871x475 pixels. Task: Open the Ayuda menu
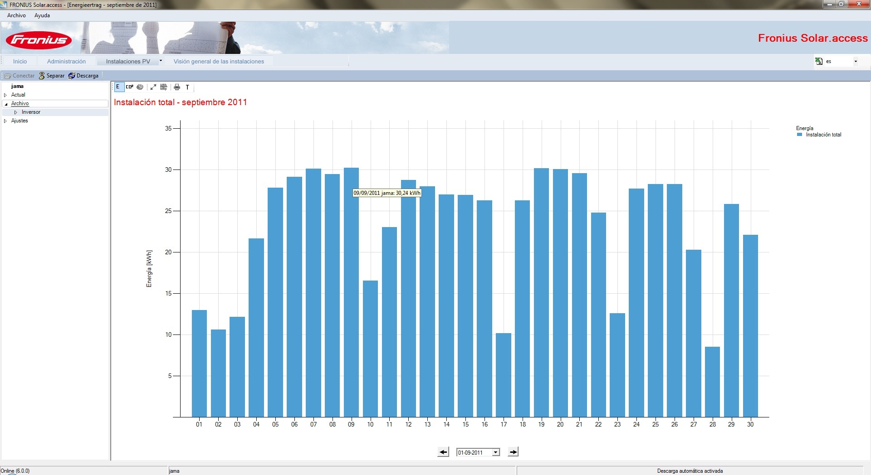(42, 15)
